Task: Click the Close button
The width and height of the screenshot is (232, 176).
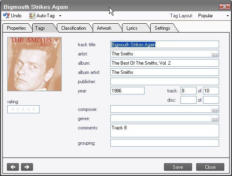Action: 210,167
